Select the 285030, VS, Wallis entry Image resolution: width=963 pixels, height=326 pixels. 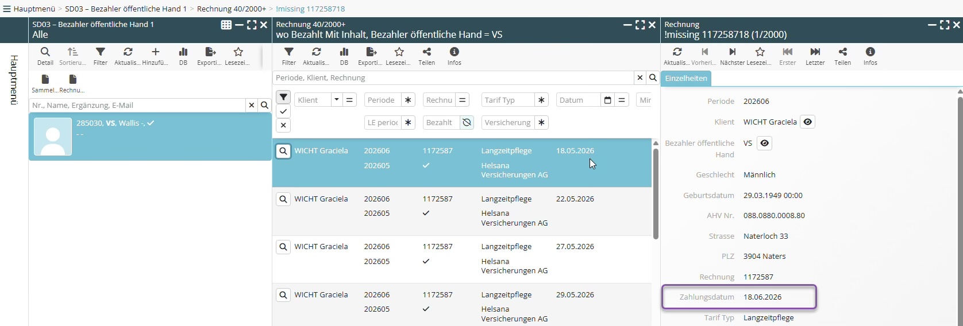(x=150, y=137)
